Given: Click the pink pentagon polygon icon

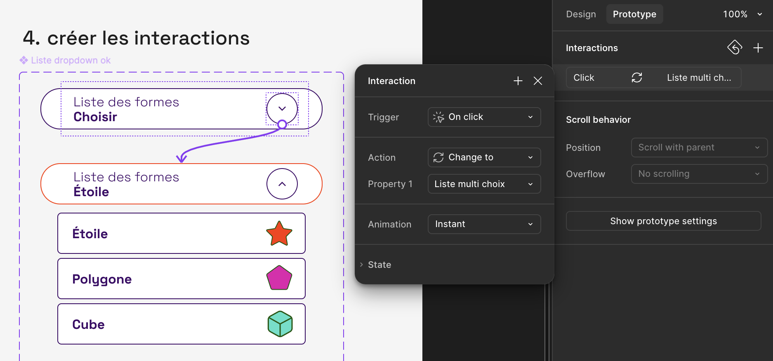Looking at the screenshot, I should click(279, 278).
